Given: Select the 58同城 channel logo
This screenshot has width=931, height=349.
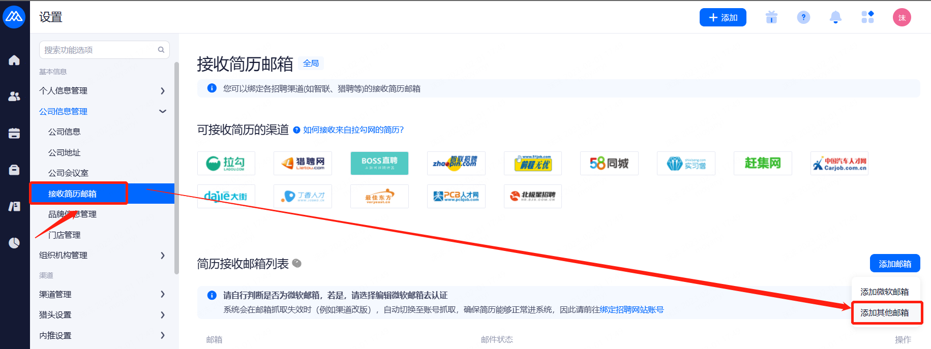Looking at the screenshot, I should [x=609, y=163].
